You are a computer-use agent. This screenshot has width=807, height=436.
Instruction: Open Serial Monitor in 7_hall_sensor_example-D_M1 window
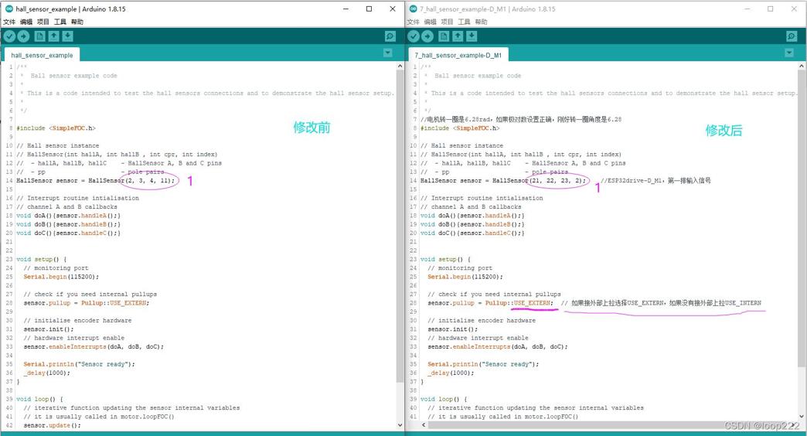click(x=792, y=36)
